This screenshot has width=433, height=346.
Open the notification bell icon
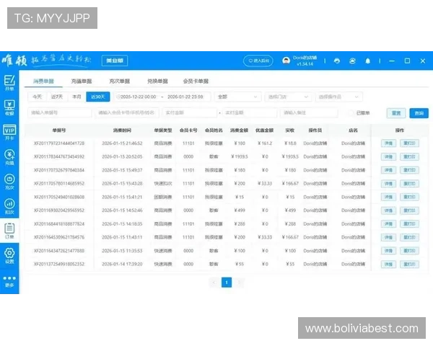coord(367,61)
